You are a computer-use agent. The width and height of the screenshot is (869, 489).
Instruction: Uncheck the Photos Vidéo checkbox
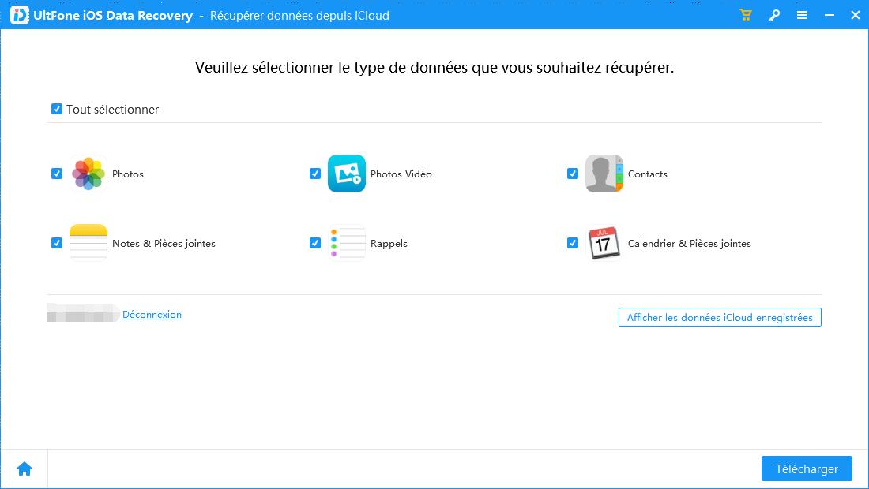point(314,174)
